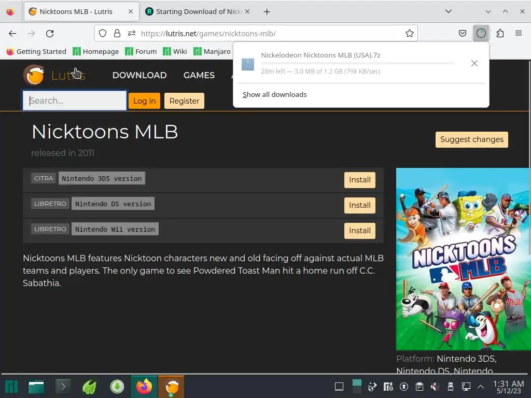Go back with the browser back arrow
This screenshot has width=531, height=398.
coord(12,34)
